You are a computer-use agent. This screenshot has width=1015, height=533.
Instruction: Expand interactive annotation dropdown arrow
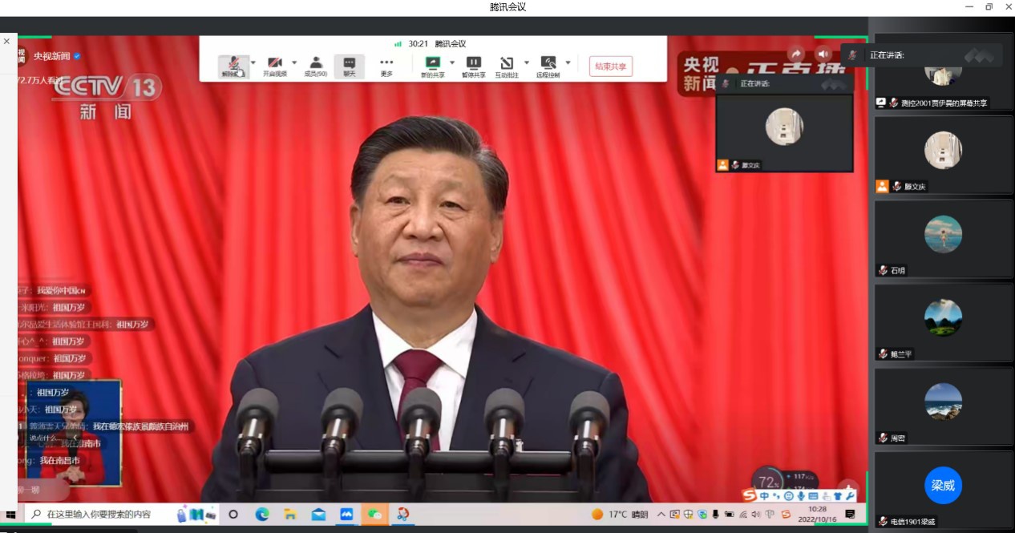(x=527, y=63)
